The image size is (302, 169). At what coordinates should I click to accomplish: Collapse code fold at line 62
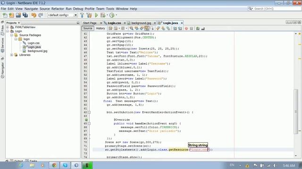click(89, 112)
